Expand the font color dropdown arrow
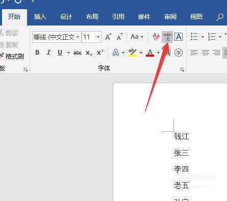 coord(158,53)
